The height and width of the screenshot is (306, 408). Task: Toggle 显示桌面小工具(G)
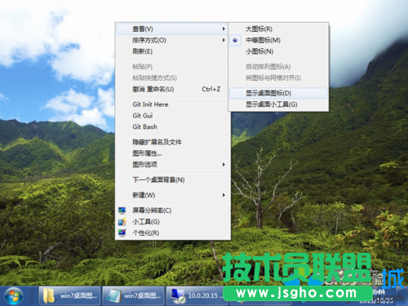point(278,104)
